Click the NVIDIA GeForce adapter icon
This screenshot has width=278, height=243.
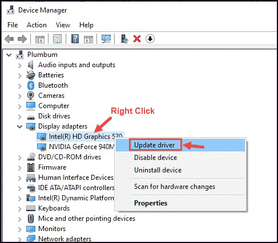(42, 147)
